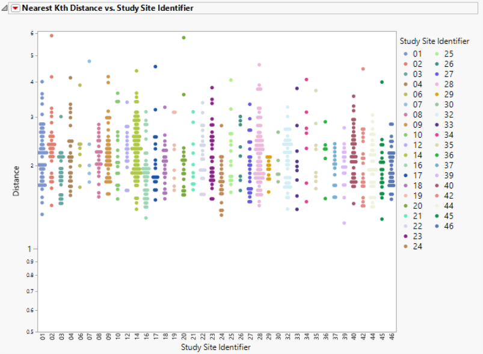483x354 pixels.
Task: Click the report title Nearest Kth Distance vs. Study Site Identifier
Action: [x=108, y=8]
